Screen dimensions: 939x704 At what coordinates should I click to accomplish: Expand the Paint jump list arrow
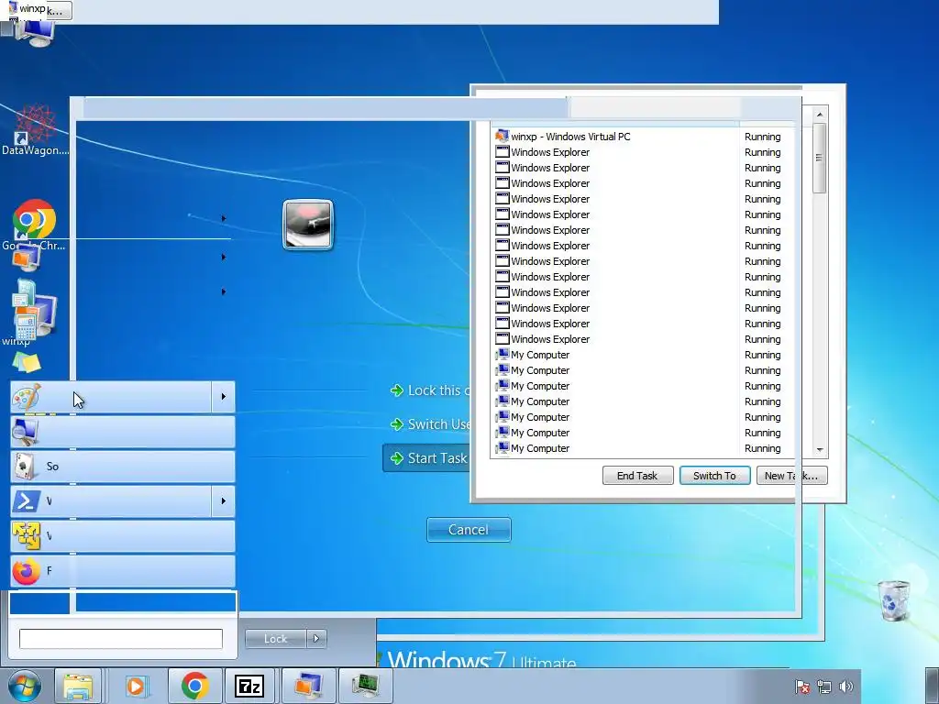coord(224,396)
